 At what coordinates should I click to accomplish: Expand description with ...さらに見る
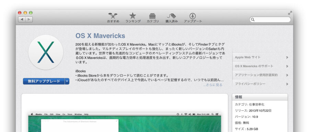click(213, 85)
